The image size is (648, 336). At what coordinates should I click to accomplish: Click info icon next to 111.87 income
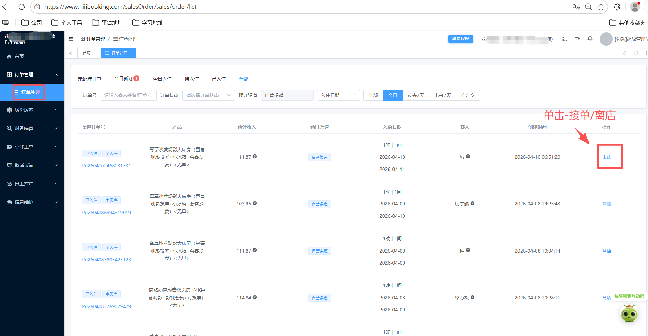(254, 157)
